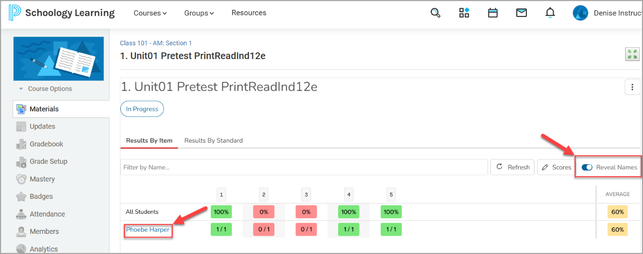Open Phoebe Harper's results link
Image resolution: width=643 pixels, height=254 pixels.
click(148, 230)
